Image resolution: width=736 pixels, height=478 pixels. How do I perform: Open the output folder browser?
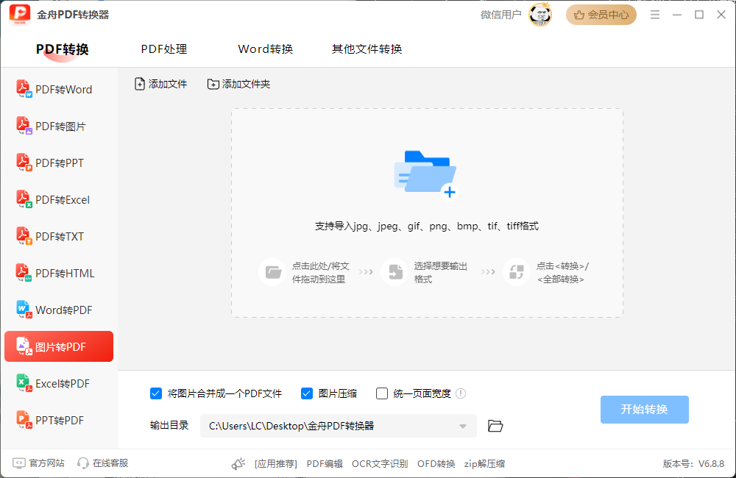495,426
